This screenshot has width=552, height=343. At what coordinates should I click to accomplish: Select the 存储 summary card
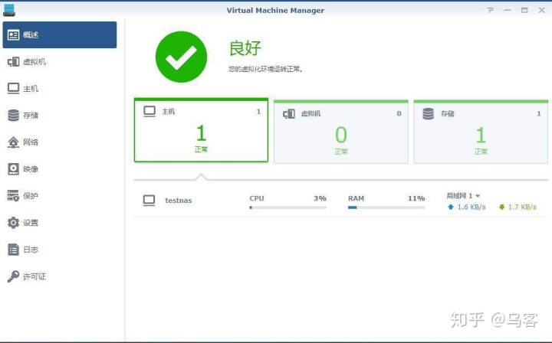(x=481, y=132)
